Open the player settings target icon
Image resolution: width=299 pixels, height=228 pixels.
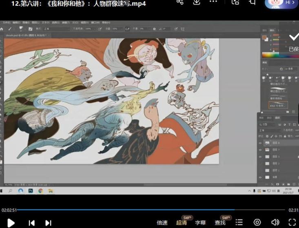(257, 222)
